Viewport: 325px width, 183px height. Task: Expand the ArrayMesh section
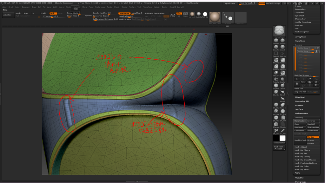(301, 37)
